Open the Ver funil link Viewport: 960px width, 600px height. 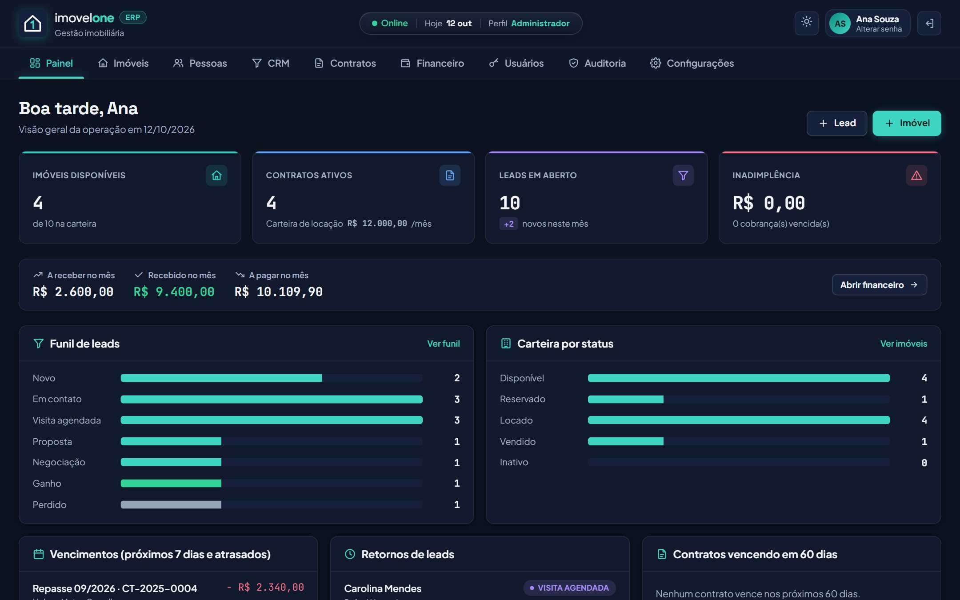pos(443,344)
